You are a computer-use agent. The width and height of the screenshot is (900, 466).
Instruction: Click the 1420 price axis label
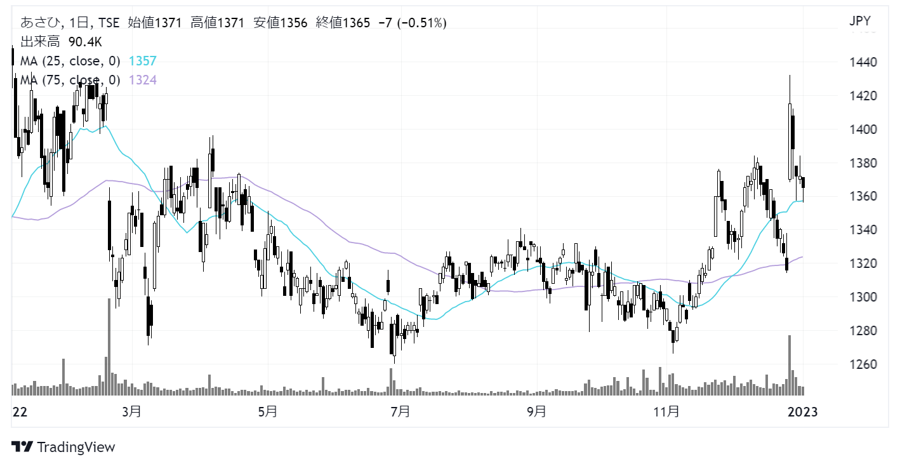tap(862, 97)
